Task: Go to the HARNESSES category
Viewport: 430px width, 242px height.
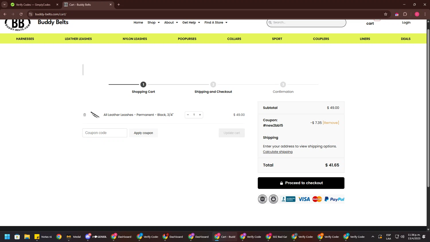Action: (25, 39)
